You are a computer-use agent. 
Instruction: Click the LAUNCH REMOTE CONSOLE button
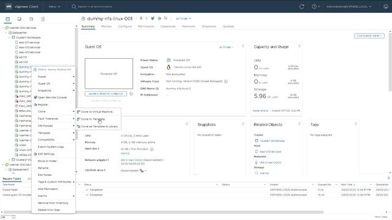[x=106, y=94]
